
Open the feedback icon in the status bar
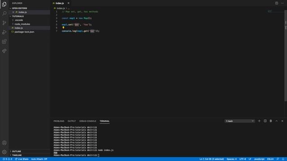pyautogui.click(x=278, y=159)
